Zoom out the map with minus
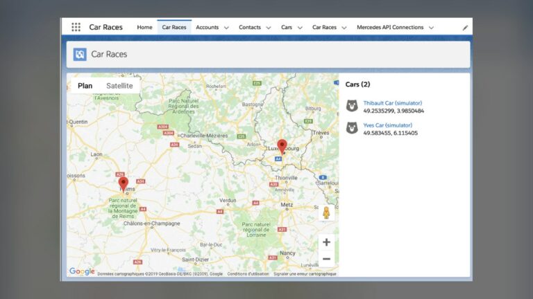Screen dimensions: 533x299 pyautogui.click(x=326, y=259)
